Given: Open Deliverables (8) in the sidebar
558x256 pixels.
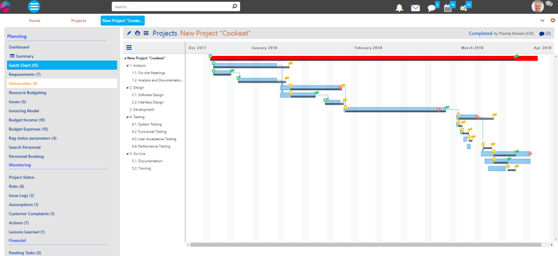Looking at the screenshot, I should (x=23, y=83).
